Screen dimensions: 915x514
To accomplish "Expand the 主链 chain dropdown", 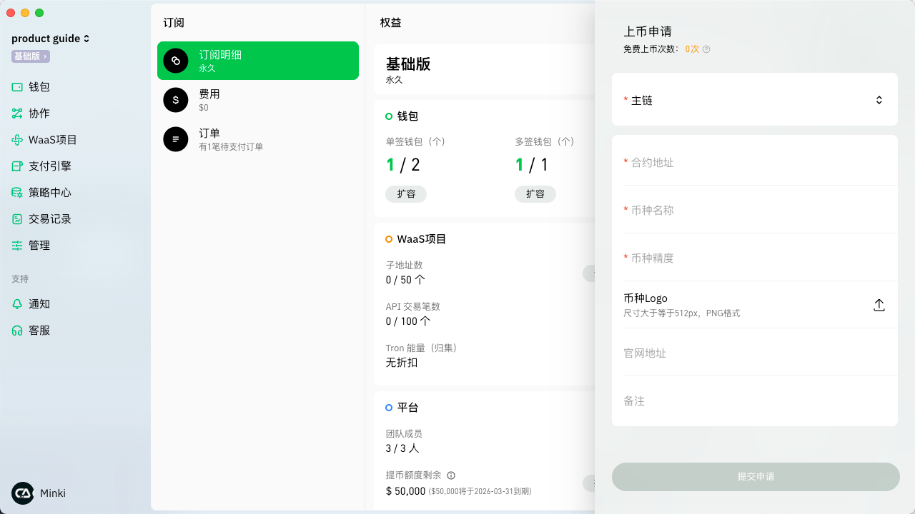I will coord(879,101).
